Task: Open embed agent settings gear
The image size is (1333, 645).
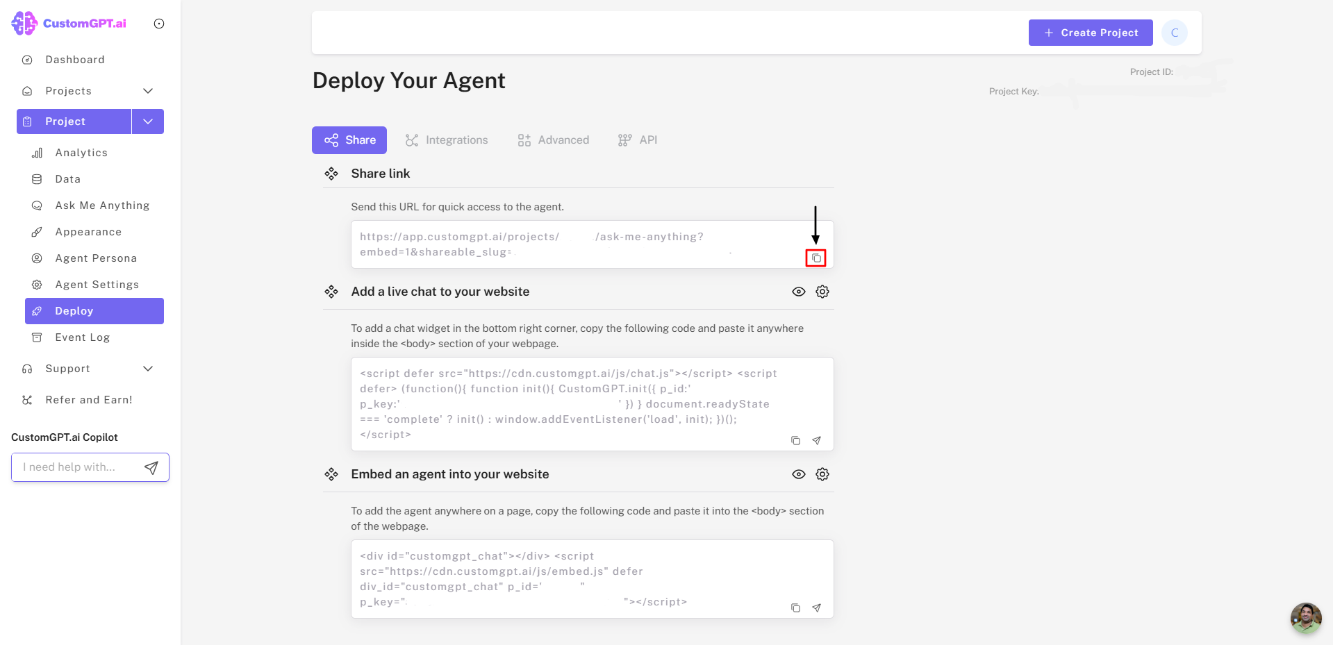Action: [822, 474]
